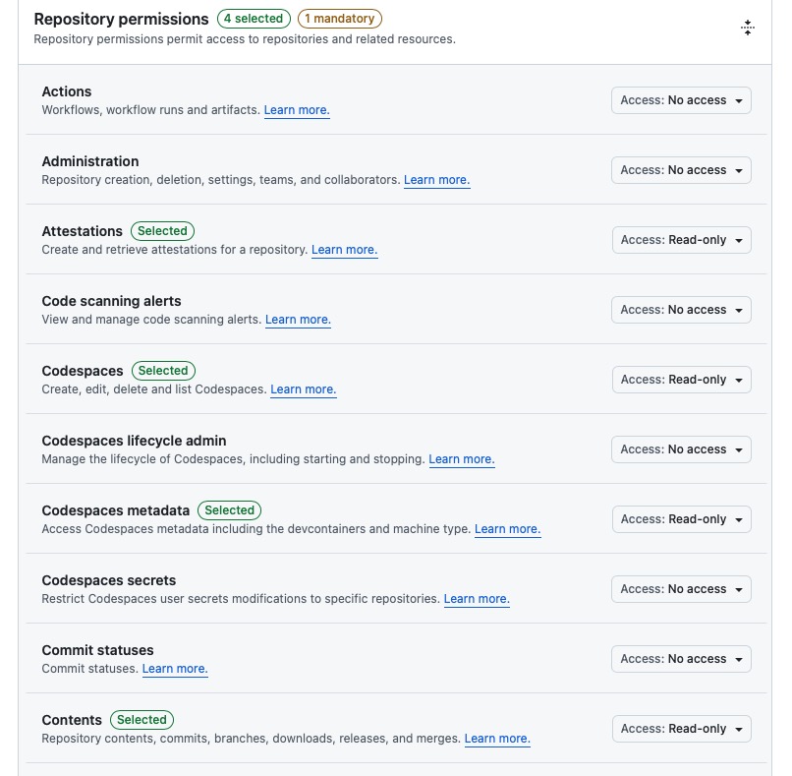The width and height of the screenshot is (792, 776).
Task: Open the Commit statuses access dropdown
Action: pos(681,658)
